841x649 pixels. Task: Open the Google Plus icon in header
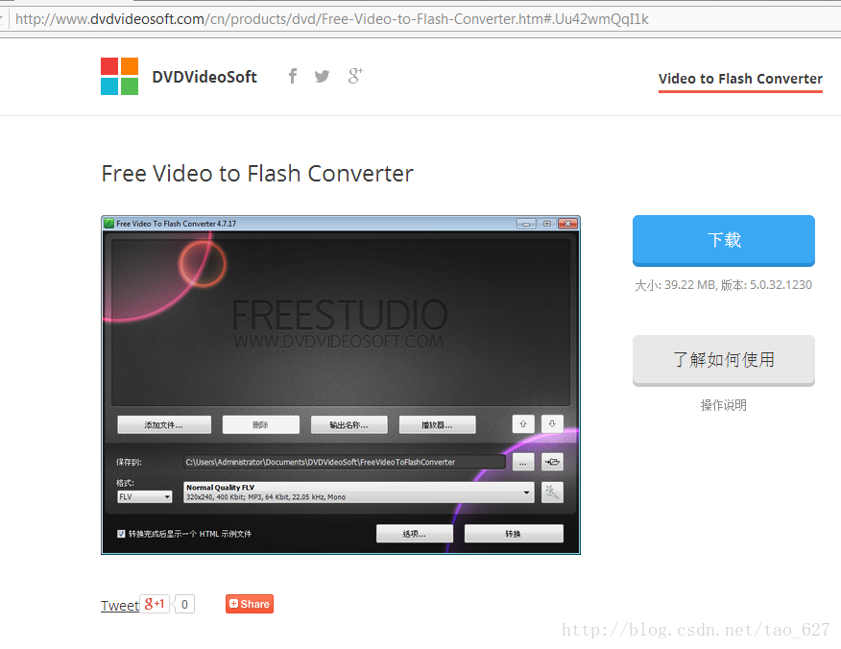pyautogui.click(x=355, y=76)
